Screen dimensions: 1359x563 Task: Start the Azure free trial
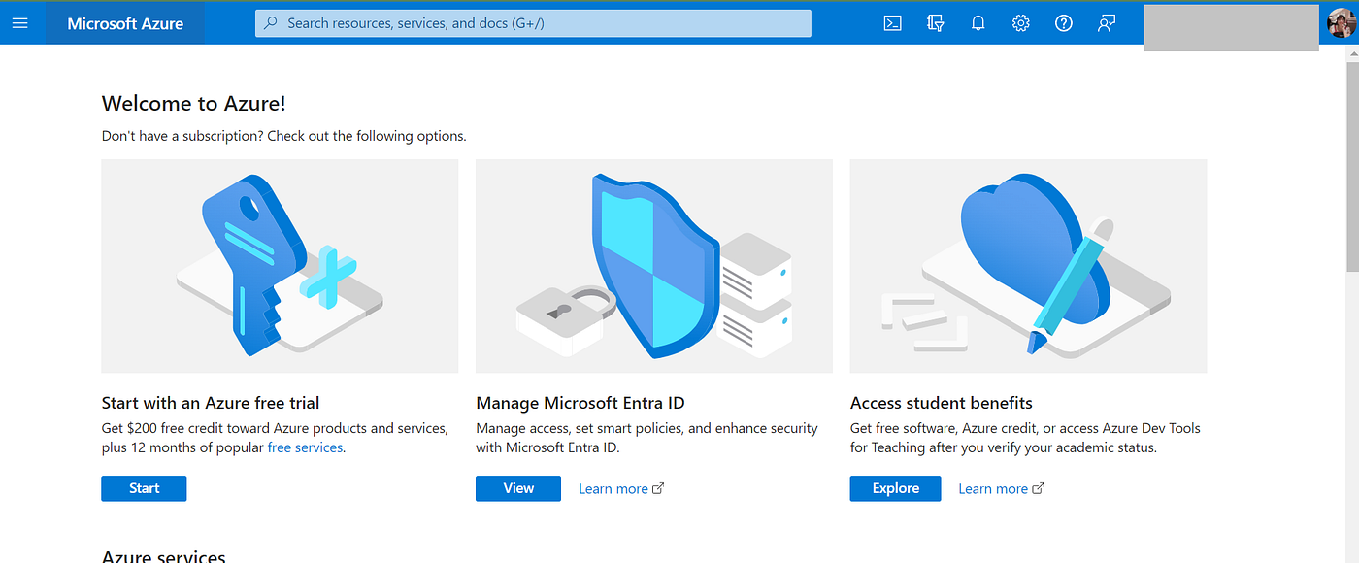click(144, 488)
